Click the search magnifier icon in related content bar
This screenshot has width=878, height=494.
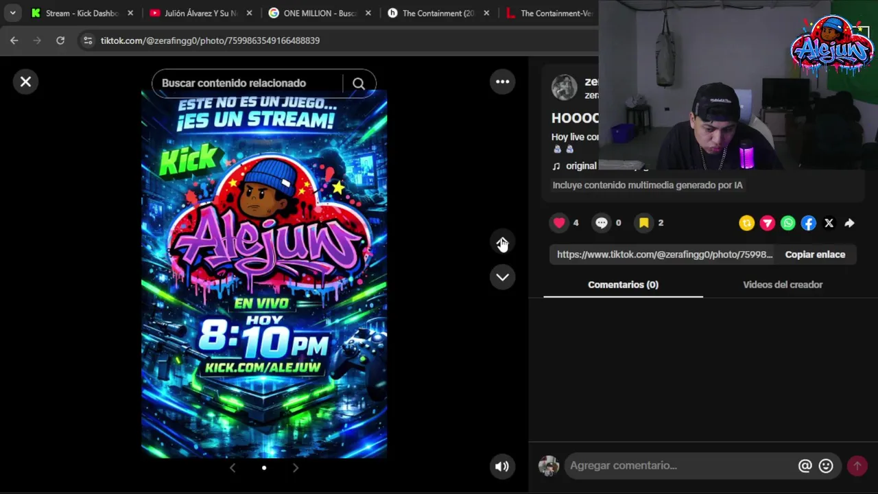pyautogui.click(x=359, y=84)
